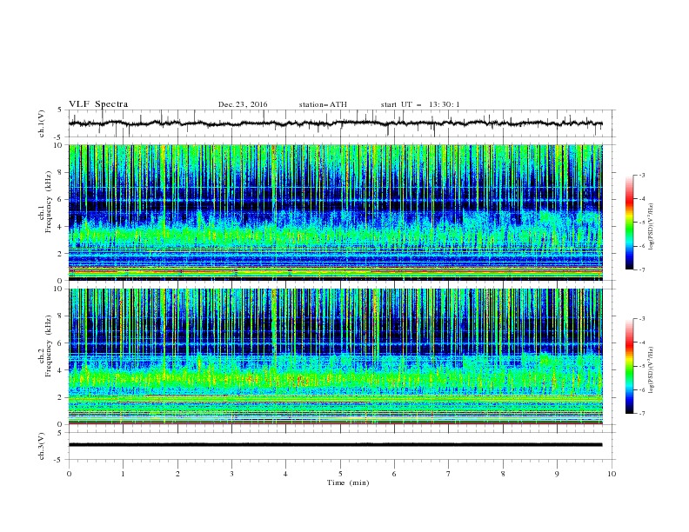This screenshot has width=689, height=532.
Task: Click the 8 kHz tick label on ch.1 axis
Action: (61, 172)
